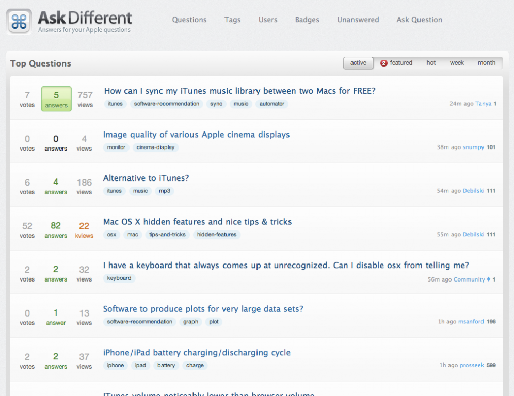Switch to the week tab
514x396 pixels.
[x=457, y=63]
